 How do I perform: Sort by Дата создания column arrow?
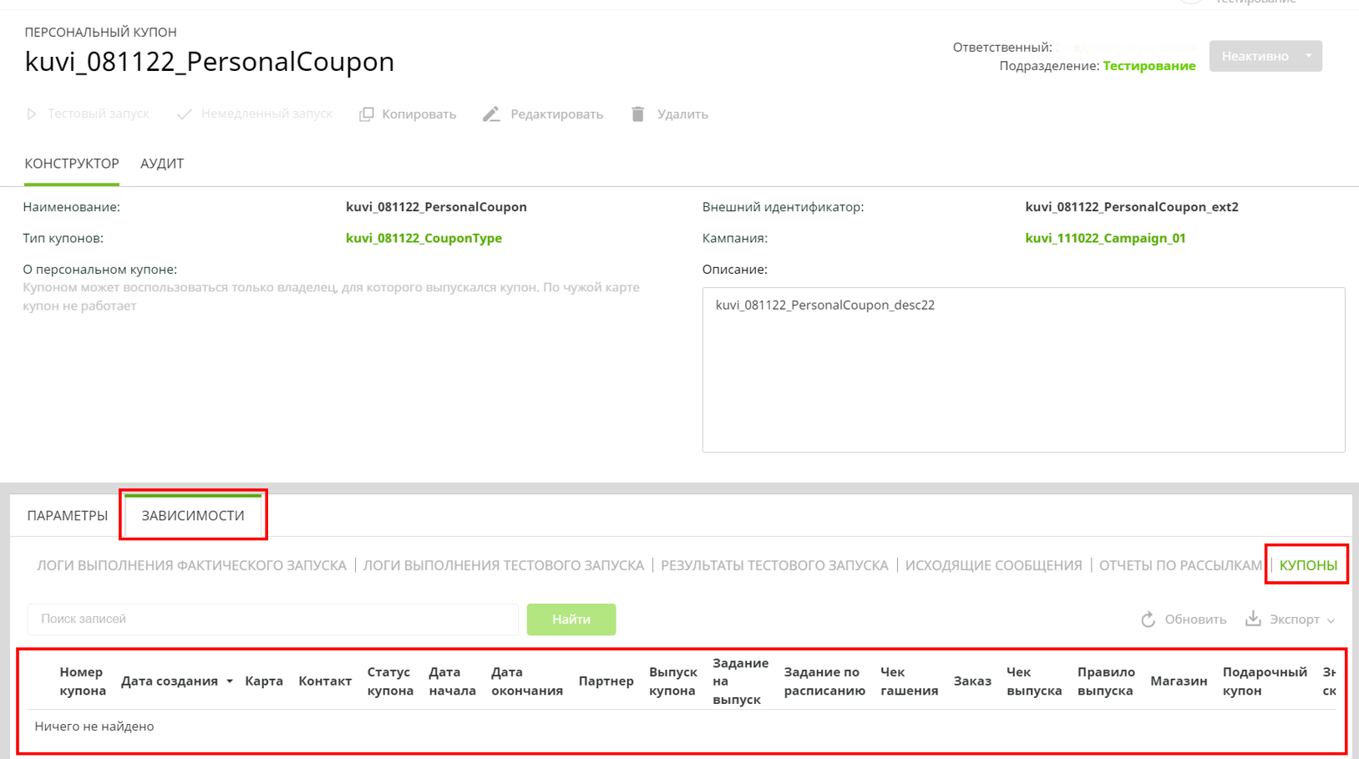tap(230, 681)
